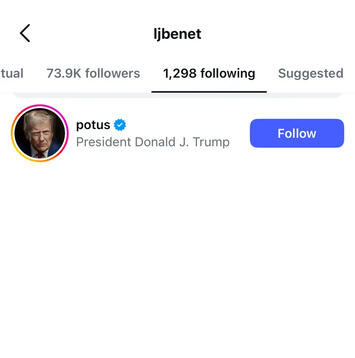Screen dimensions: 355x358
Task: Open the Suggested tab
Action: (311, 73)
